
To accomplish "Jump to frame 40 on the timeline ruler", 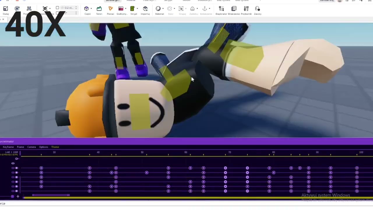I will (x=98, y=152).
